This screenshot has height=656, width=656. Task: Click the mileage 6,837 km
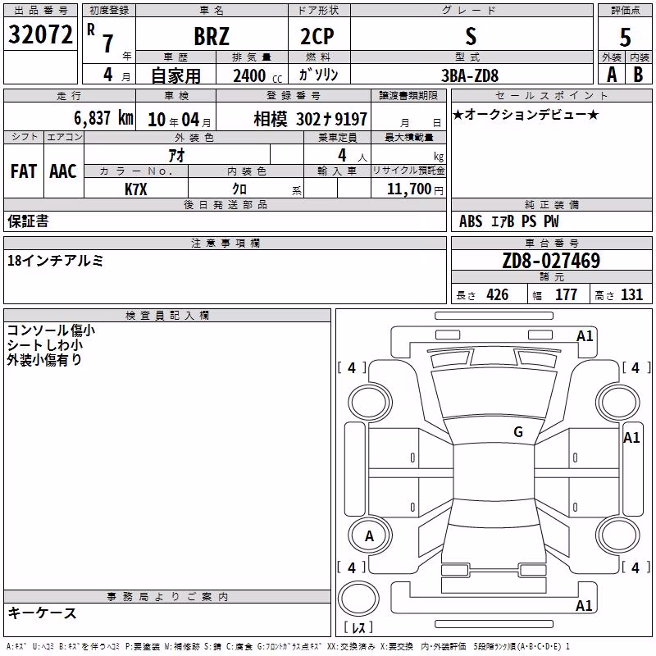pyautogui.click(x=104, y=117)
